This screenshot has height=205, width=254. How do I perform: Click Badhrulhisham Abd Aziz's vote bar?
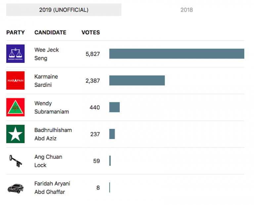click(112, 134)
